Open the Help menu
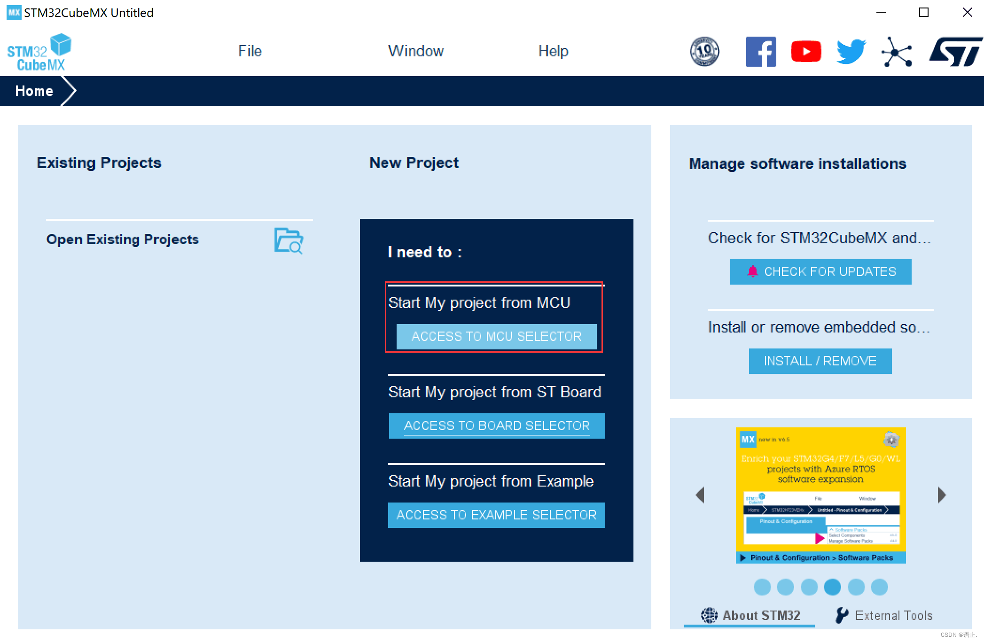 (553, 51)
